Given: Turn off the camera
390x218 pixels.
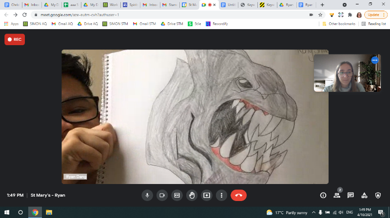Looking at the screenshot, I should click(162, 195).
